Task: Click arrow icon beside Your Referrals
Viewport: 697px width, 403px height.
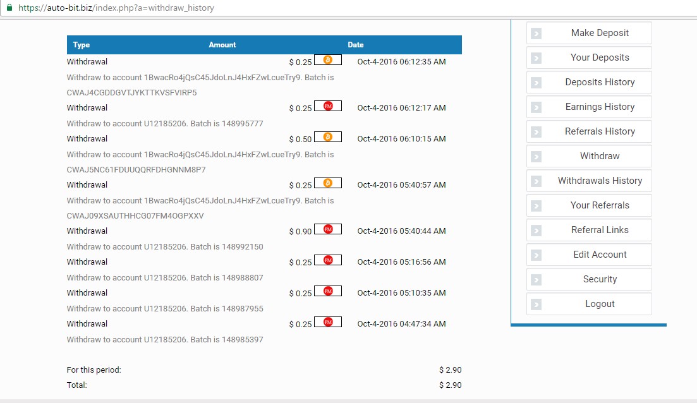Action: [x=536, y=206]
